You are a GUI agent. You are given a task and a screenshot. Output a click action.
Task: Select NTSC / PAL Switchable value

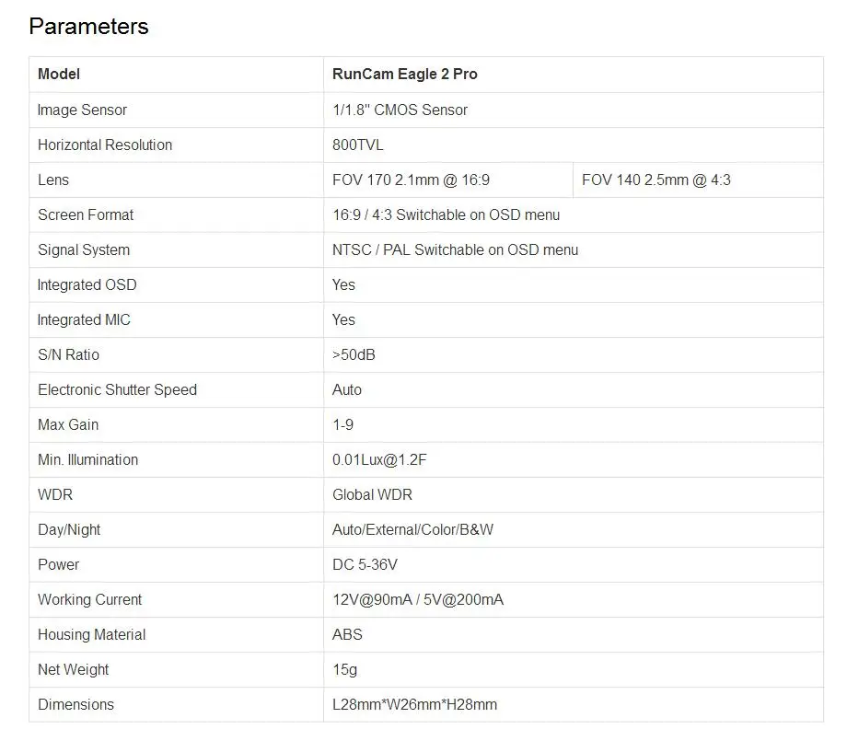click(x=455, y=249)
